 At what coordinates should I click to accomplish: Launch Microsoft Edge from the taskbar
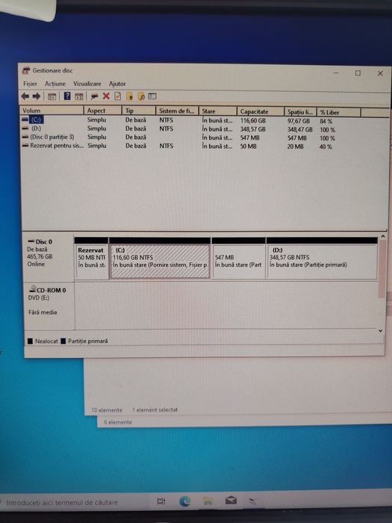tap(184, 501)
